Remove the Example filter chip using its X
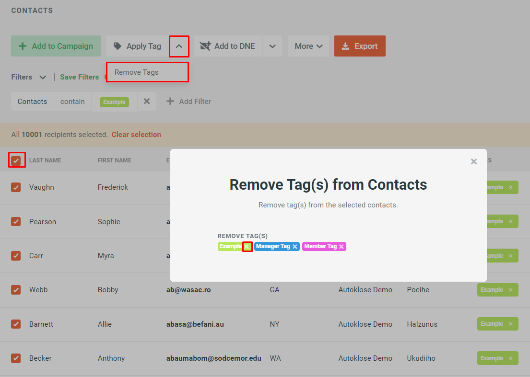 147,101
